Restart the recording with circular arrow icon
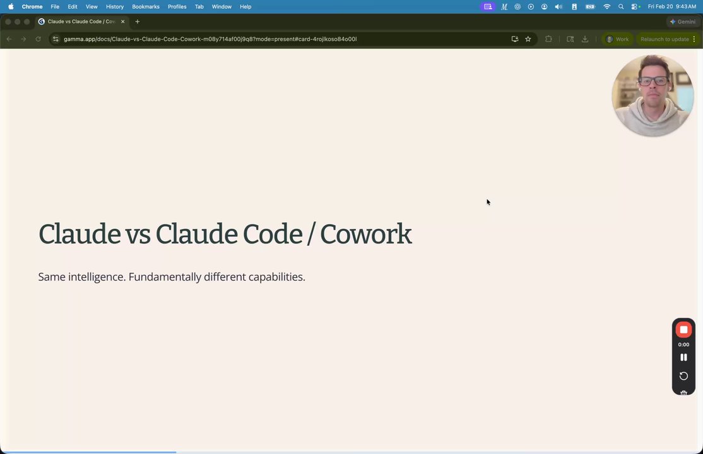 683,376
